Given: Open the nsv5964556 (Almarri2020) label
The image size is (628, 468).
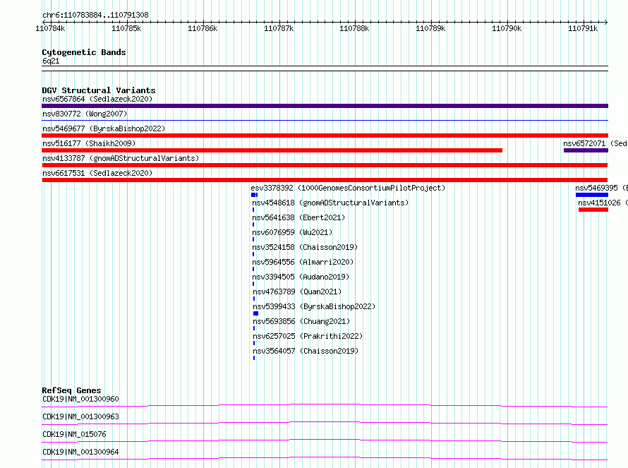Looking at the screenshot, I should click(x=303, y=262).
